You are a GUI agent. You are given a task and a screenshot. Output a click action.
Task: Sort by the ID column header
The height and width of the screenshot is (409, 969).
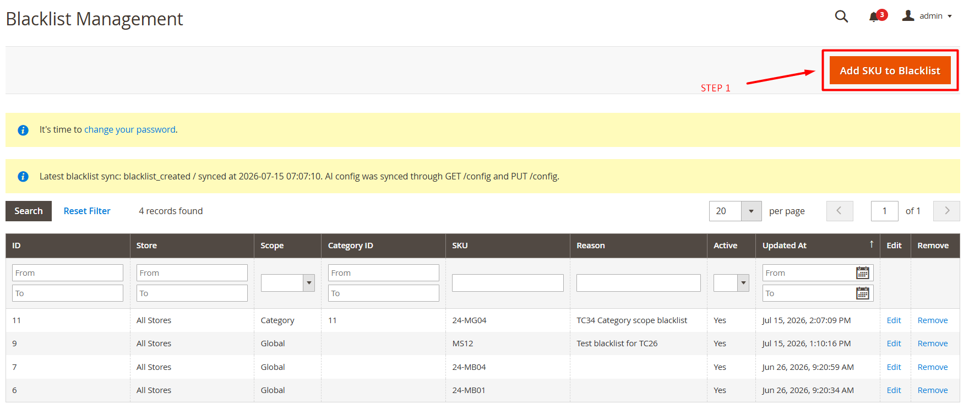coord(68,246)
